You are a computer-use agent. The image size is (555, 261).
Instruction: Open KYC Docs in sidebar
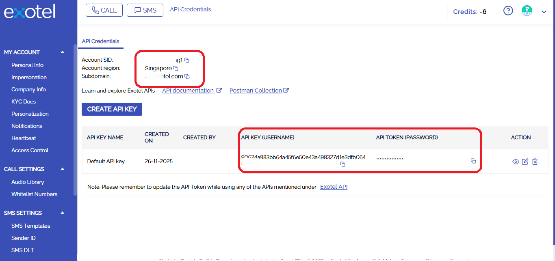[x=24, y=101]
